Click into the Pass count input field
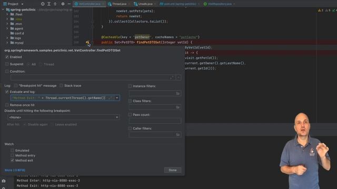Viewport: 337px width, 189px height. pos(155,121)
